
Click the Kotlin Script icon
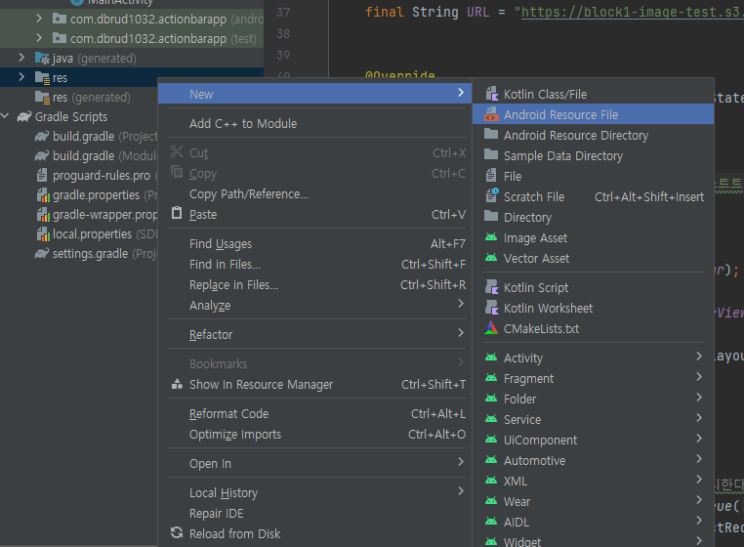coord(491,287)
